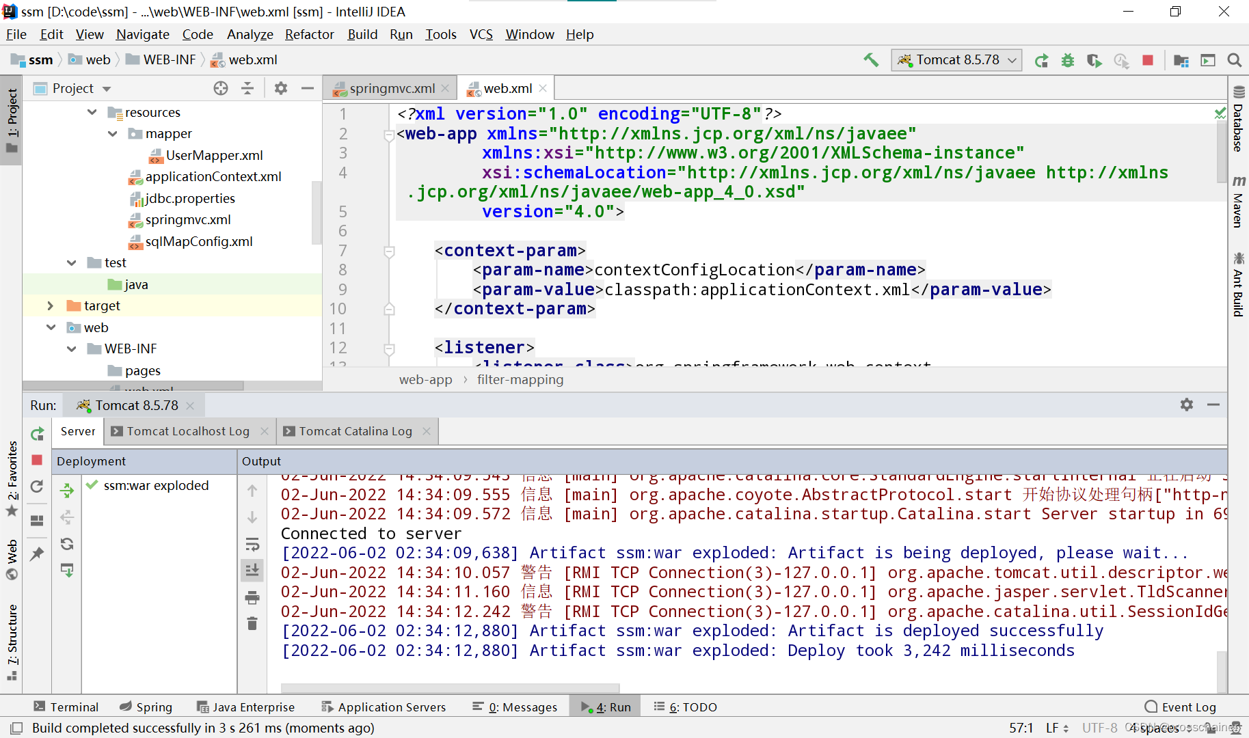Select UserMapper.xml in project tree
The width and height of the screenshot is (1249, 738).
tap(214, 155)
